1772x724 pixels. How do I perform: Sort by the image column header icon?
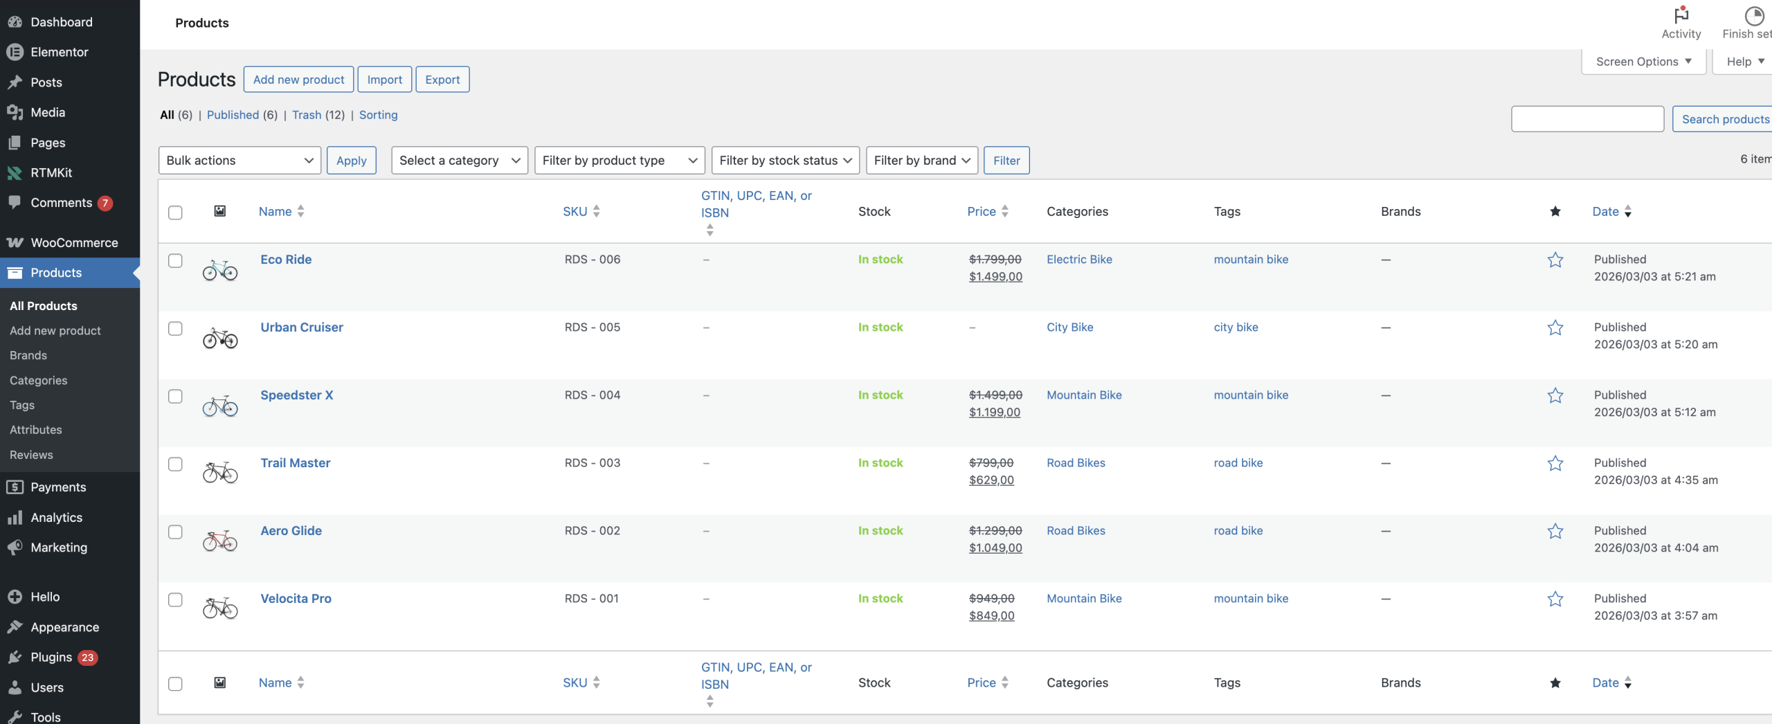pos(219,211)
